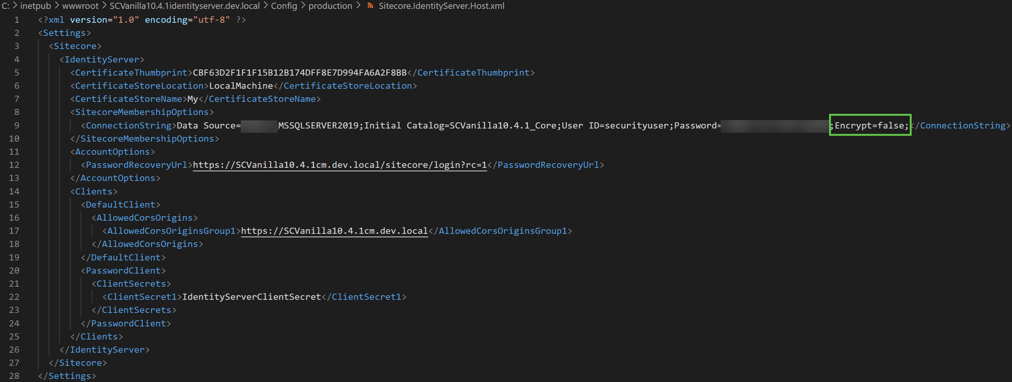Click the orange feed icon before the filename
The height and width of the screenshot is (382, 1012).
coord(370,5)
